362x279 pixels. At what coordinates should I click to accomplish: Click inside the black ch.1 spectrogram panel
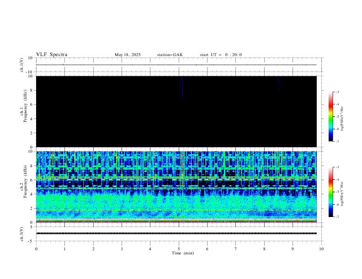click(176, 111)
